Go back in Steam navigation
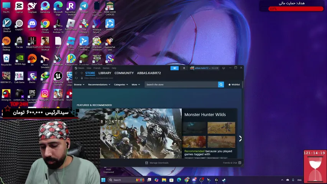 click(76, 73)
